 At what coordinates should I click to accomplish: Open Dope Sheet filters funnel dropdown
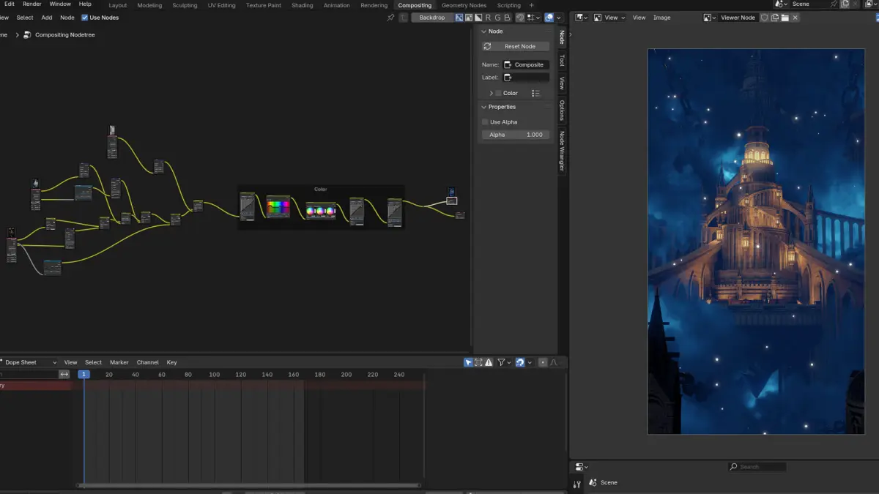[x=504, y=362]
